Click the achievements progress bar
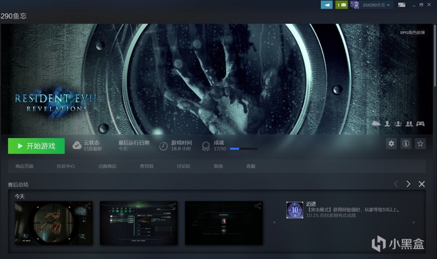This screenshot has height=259, width=437. (x=244, y=149)
